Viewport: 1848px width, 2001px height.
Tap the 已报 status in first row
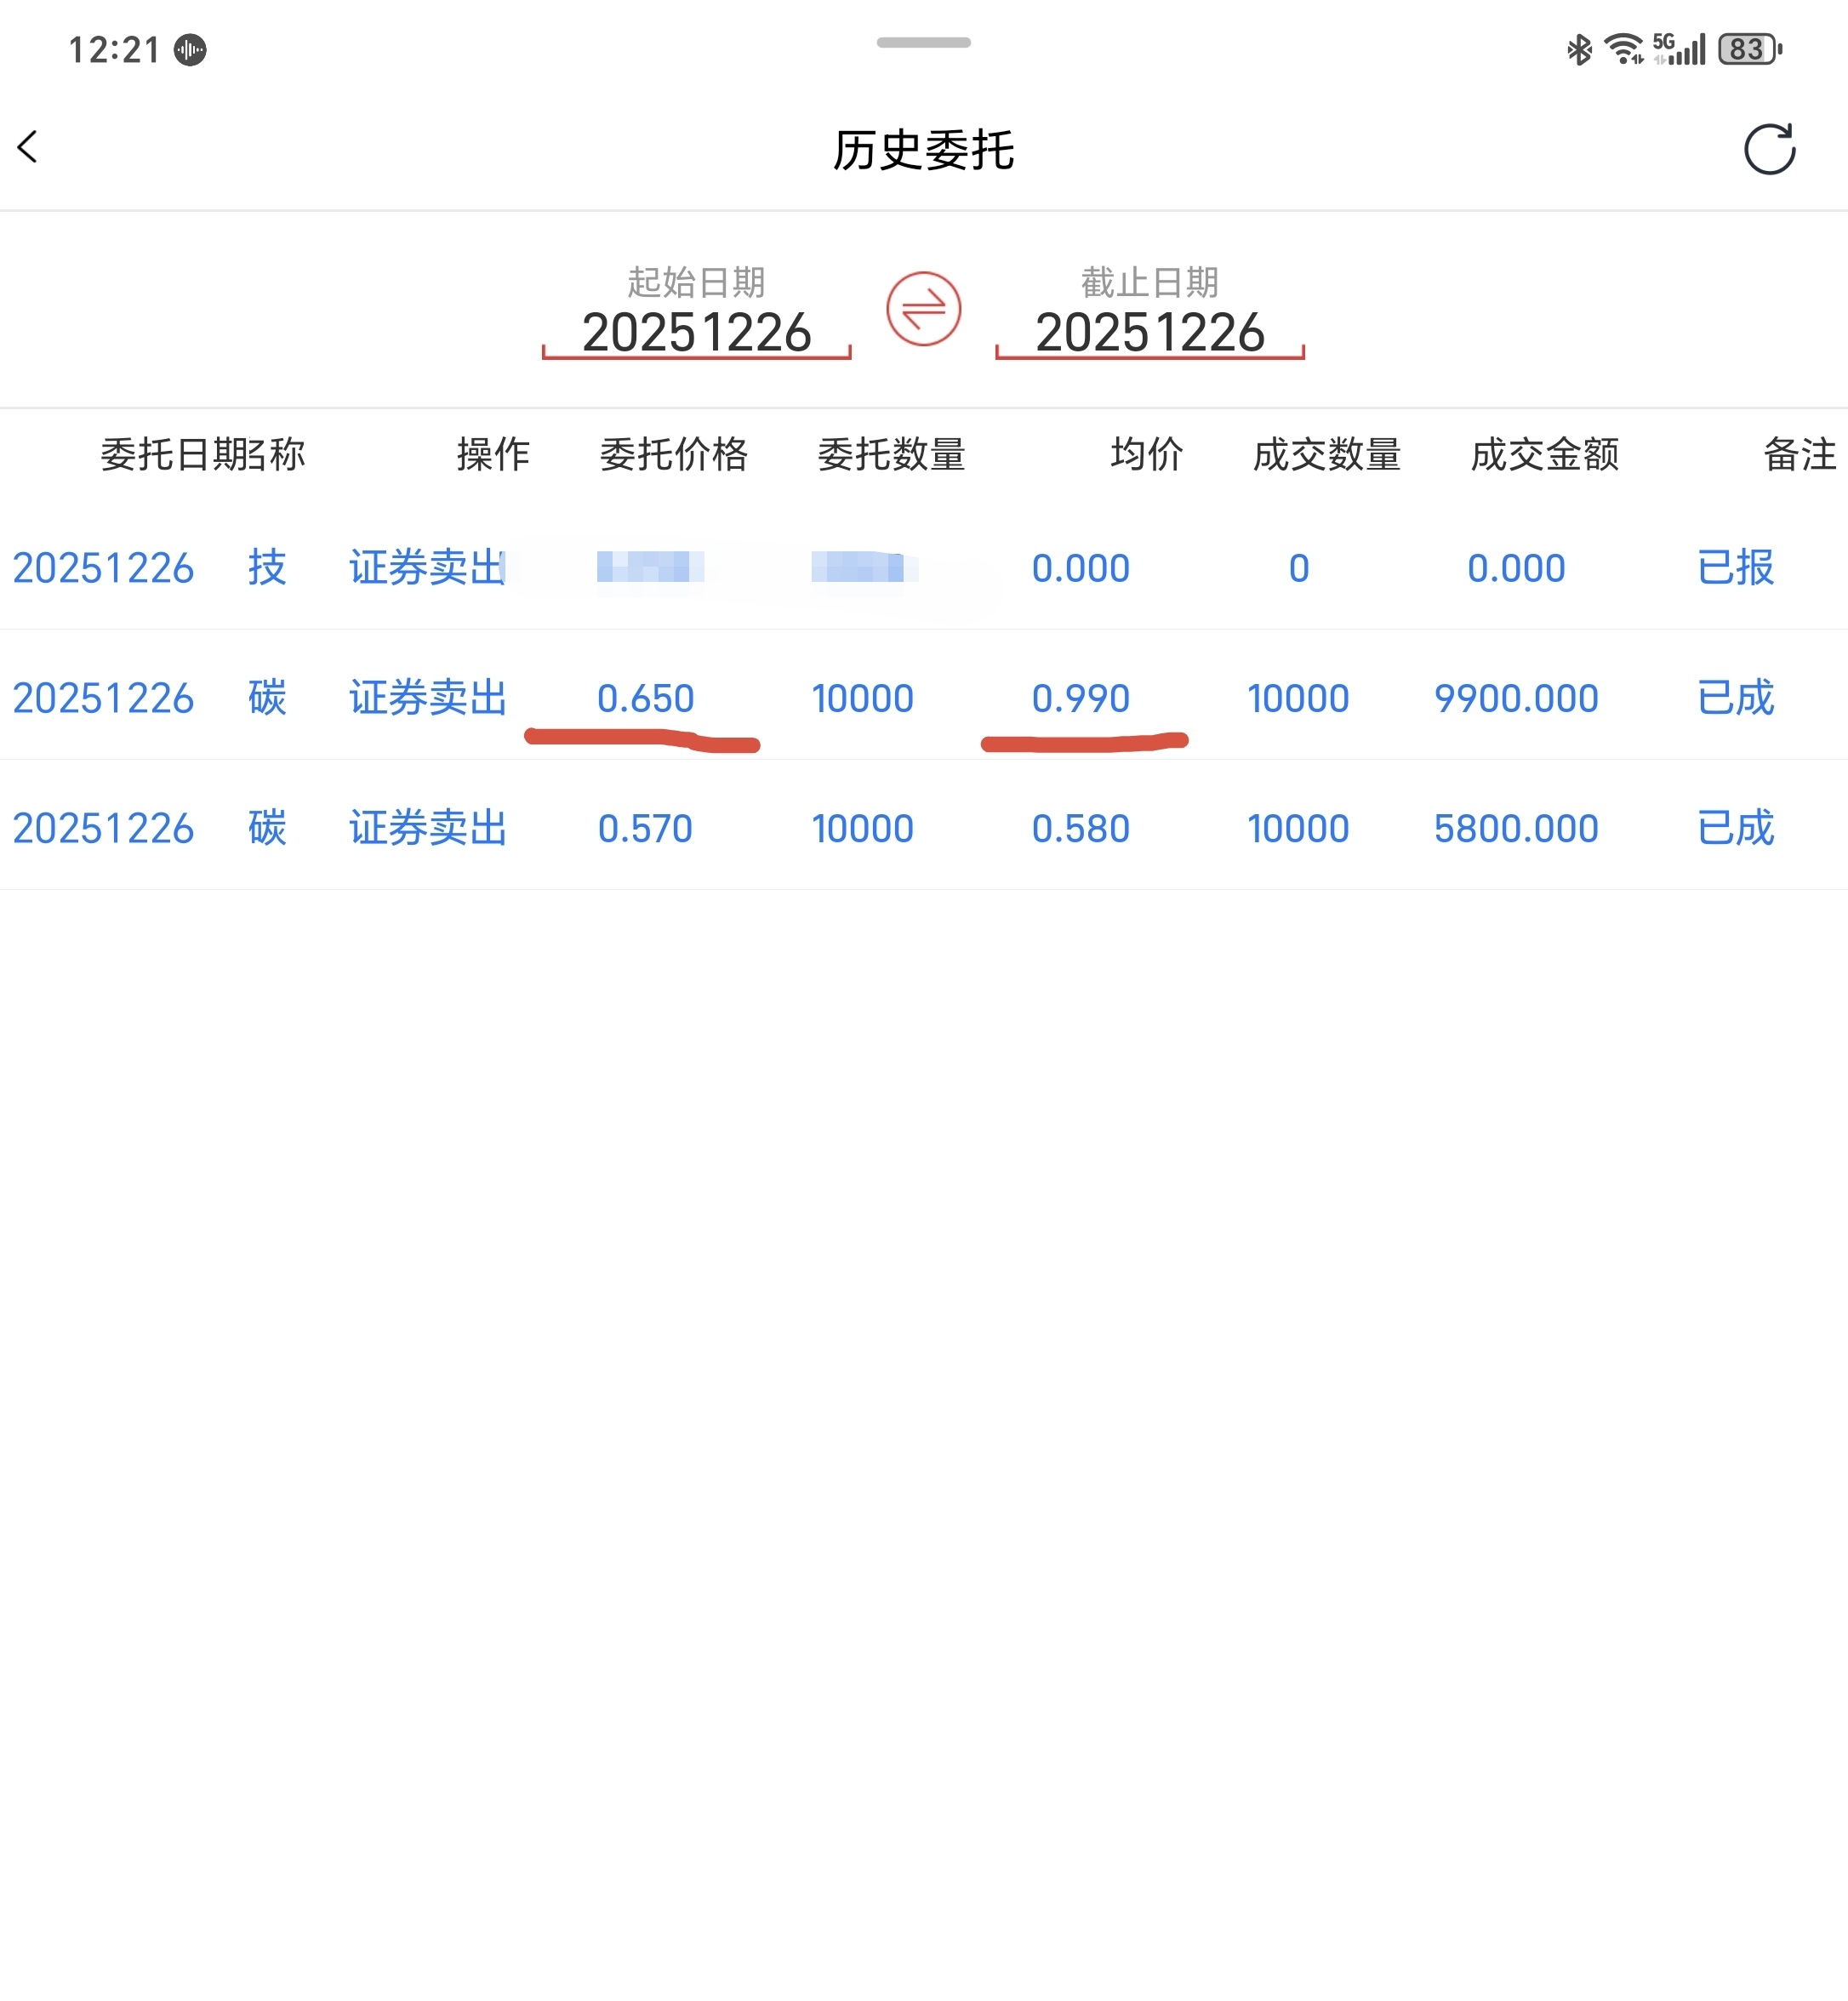coord(1735,568)
